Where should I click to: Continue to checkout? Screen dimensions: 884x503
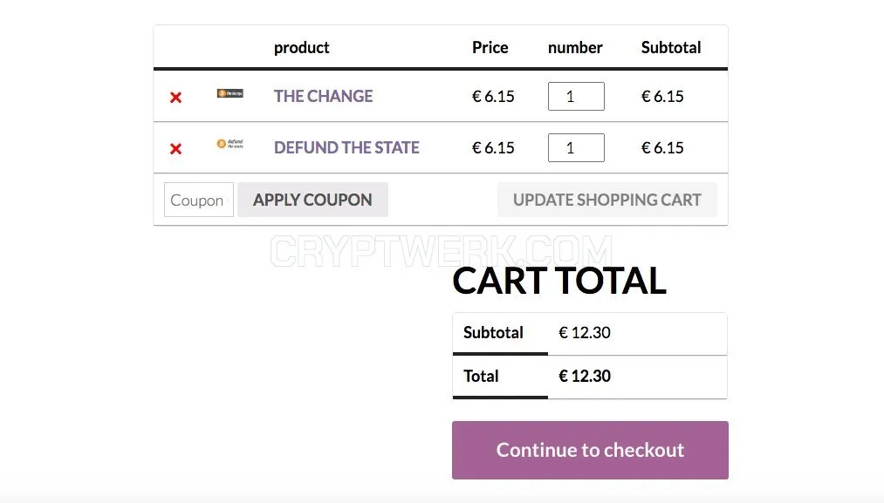[590, 450]
